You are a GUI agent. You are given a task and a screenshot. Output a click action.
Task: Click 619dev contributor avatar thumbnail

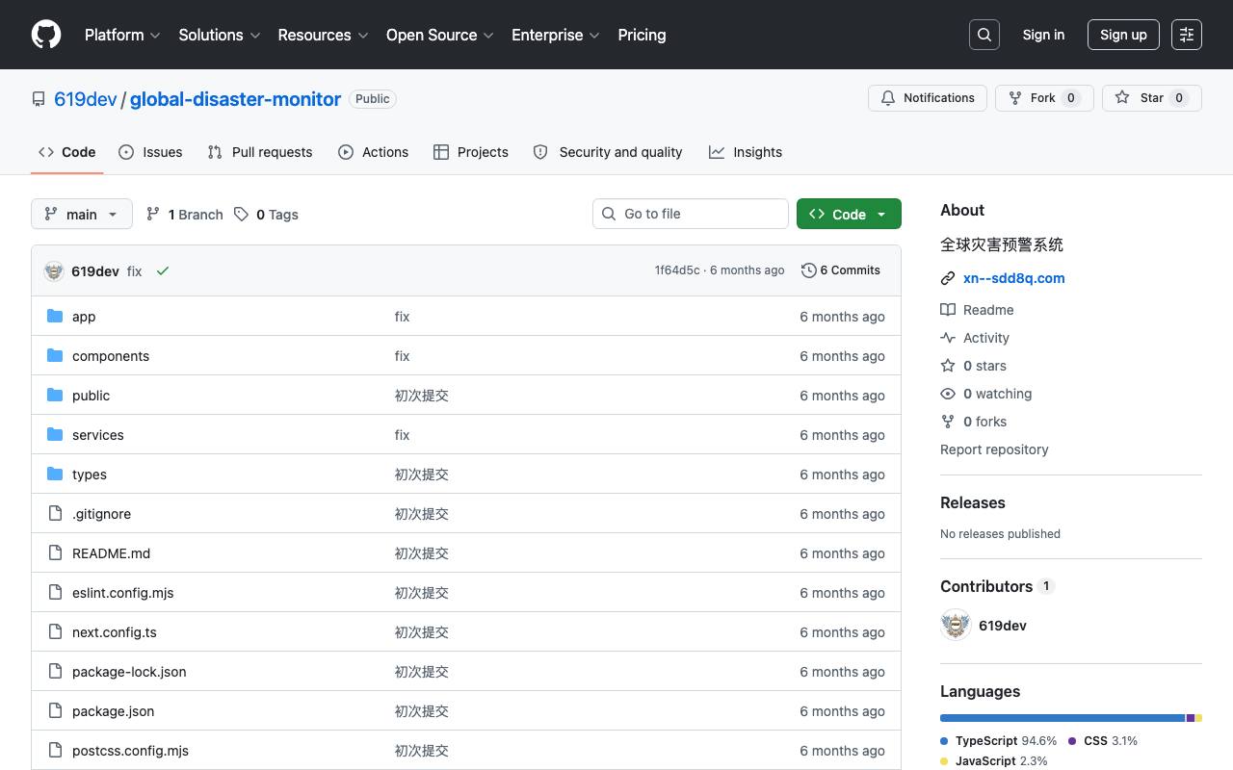(956, 626)
